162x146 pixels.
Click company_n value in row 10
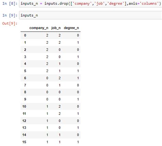coord(47,106)
